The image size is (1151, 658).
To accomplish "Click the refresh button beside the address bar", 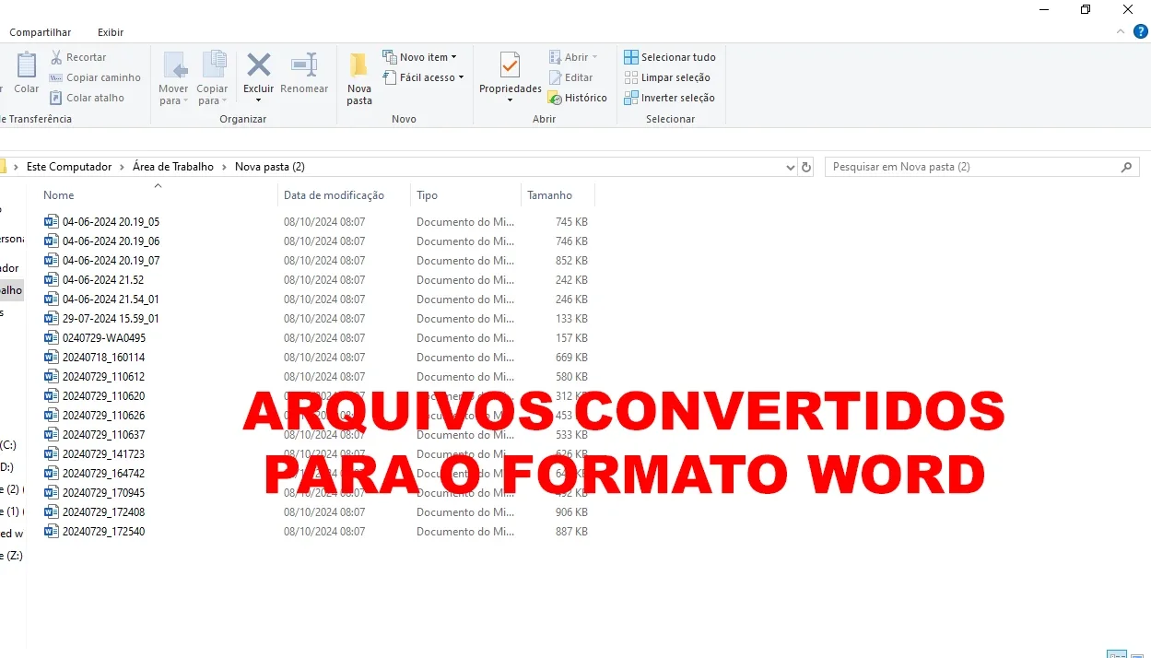I will 806,167.
